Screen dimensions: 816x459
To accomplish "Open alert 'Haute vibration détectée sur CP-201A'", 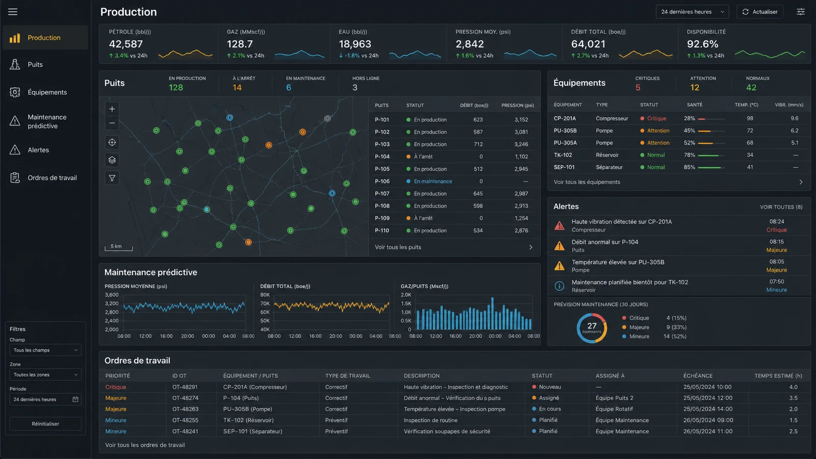I will coord(678,225).
